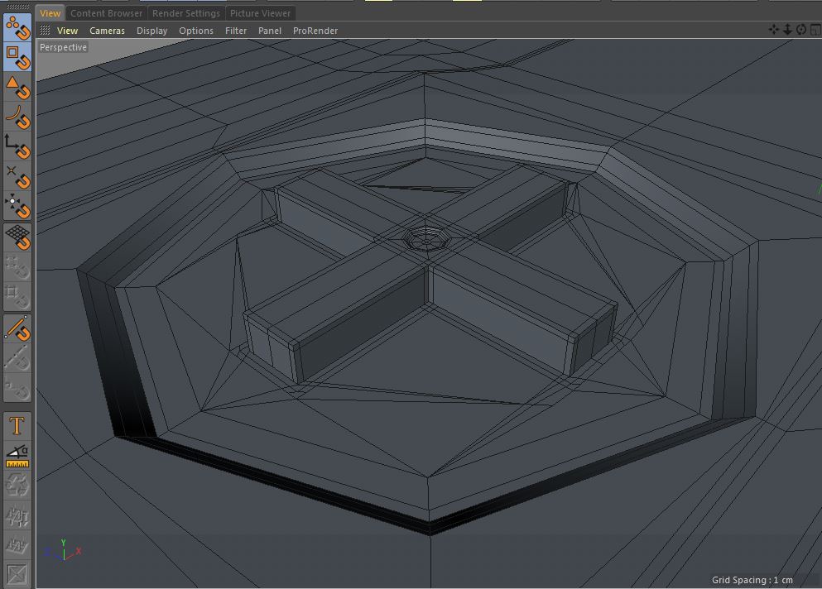The width and height of the screenshot is (822, 589).
Task: Click greyed plane grid icon near toolbar bottom
Action: click(x=18, y=546)
